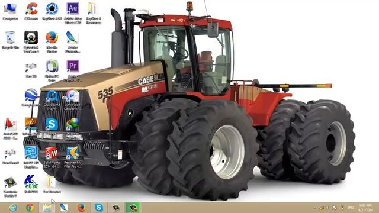Open the Intel HD Graphics shortcut
The height and width of the screenshot is (213, 379).
[31, 157]
